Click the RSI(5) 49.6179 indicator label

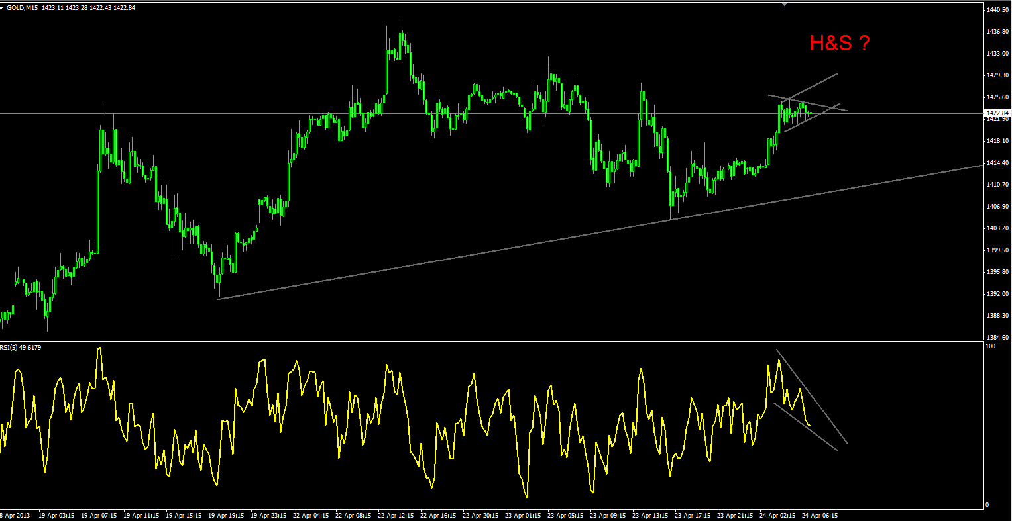pos(21,347)
